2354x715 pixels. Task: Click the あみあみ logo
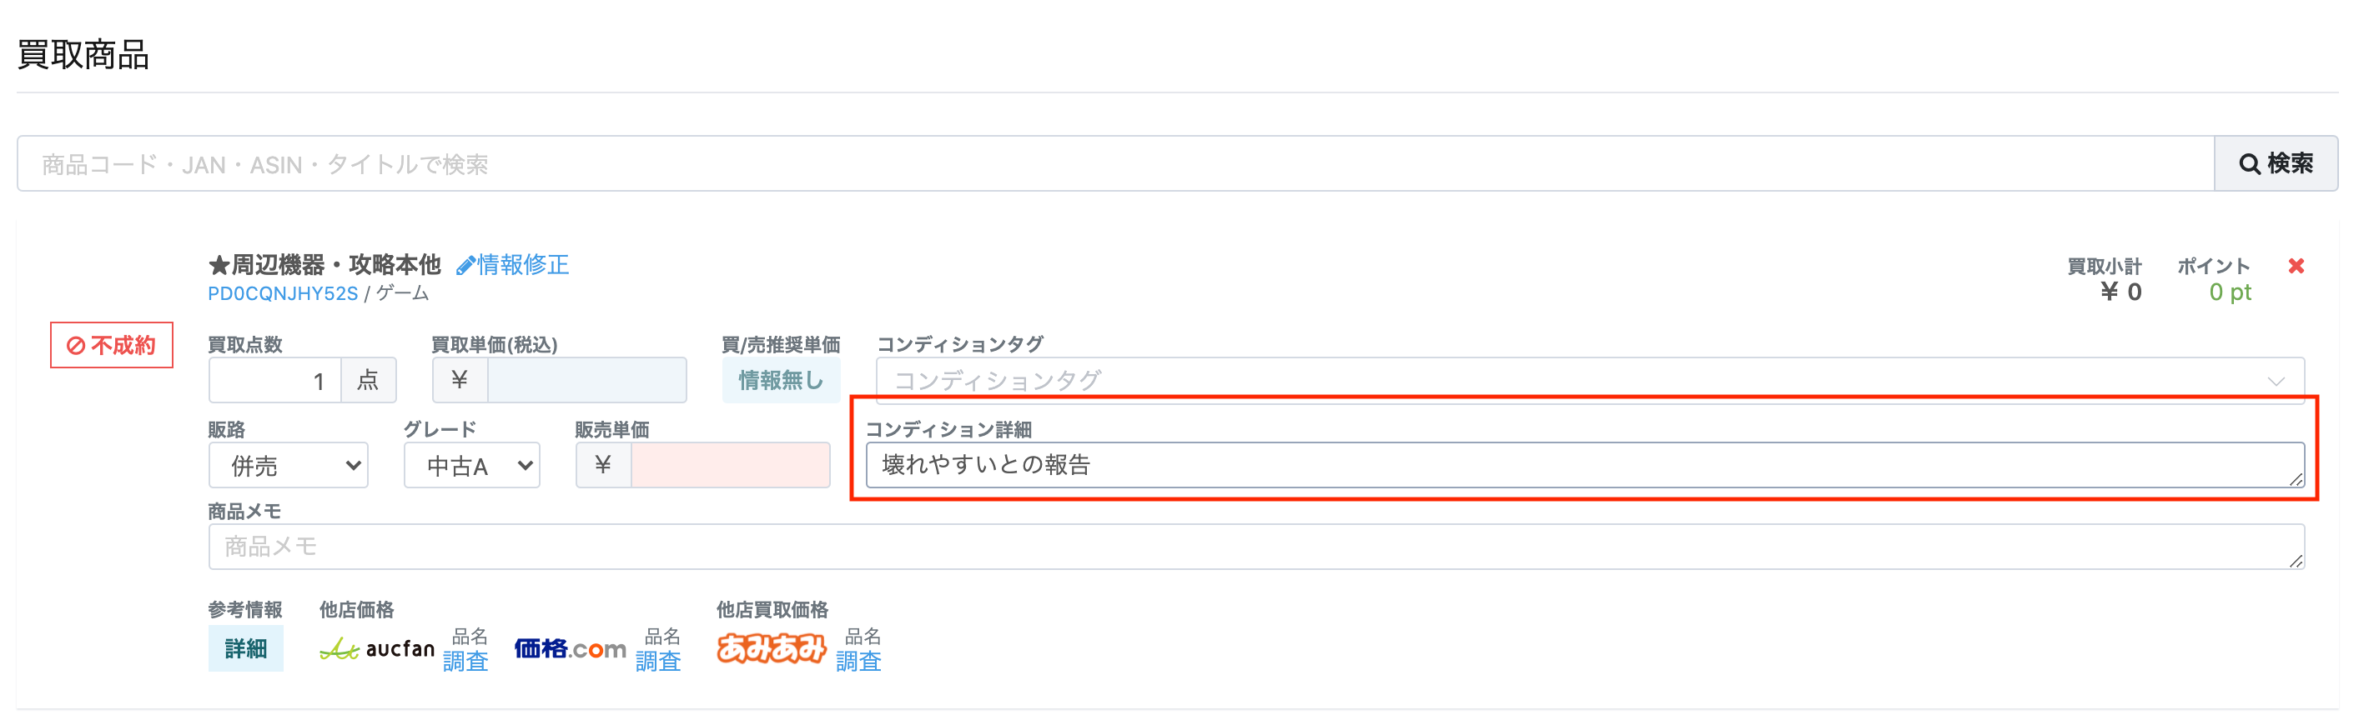pos(772,648)
